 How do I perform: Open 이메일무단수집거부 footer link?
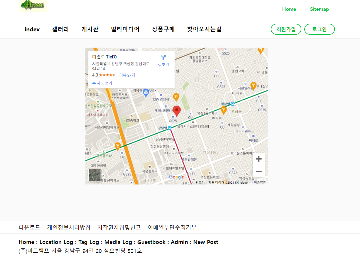tap(172, 227)
